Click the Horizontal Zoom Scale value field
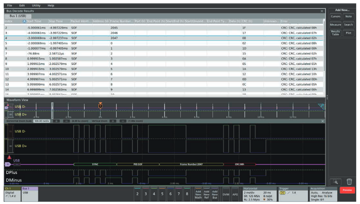This screenshot has height=204, width=360. (x=42, y=121)
